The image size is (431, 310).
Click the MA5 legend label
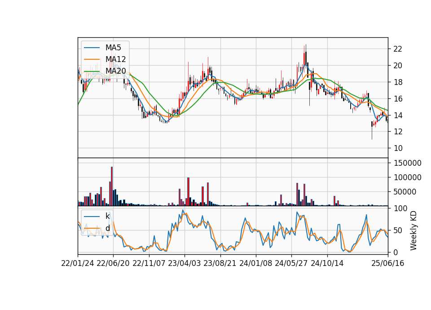[x=113, y=48]
